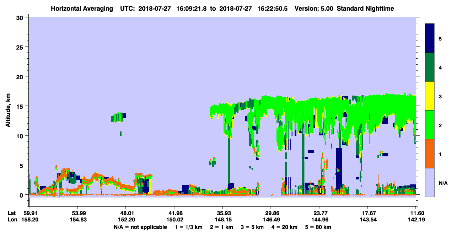Screen dimensions: 462x237
Task: Click the '1 = 1/3 km' legend entry
Action: [x=188, y=227]
